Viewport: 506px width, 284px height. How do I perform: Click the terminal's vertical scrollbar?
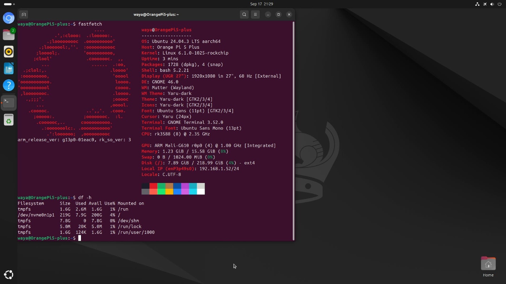point(293,131)
